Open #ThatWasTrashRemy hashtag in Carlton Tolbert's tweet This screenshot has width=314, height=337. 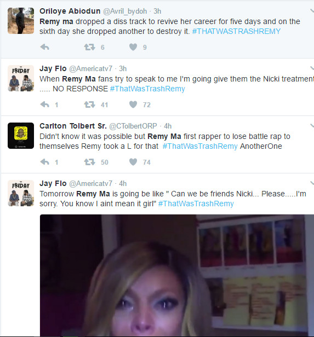point(200,146)
